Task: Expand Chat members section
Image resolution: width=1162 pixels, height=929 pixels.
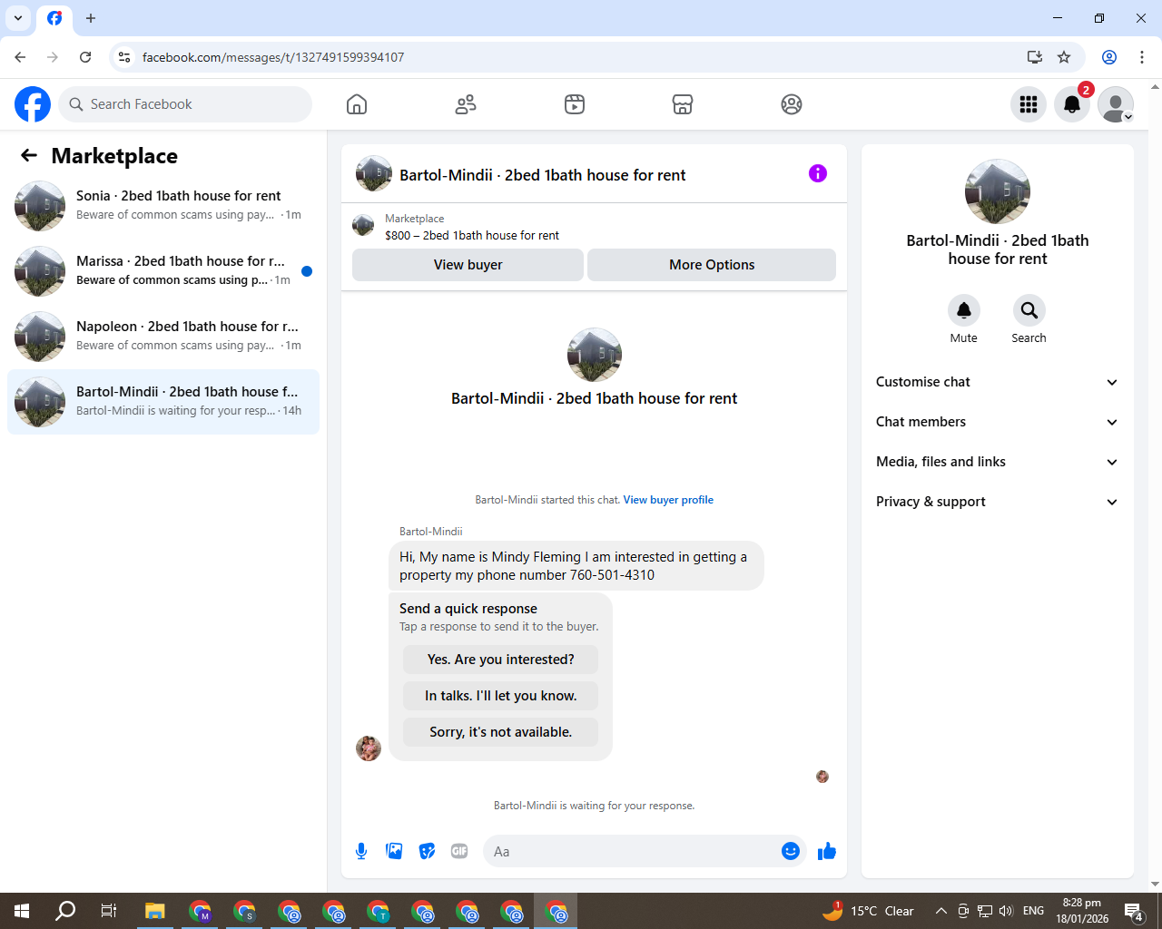Action: [x=997, y=422]
